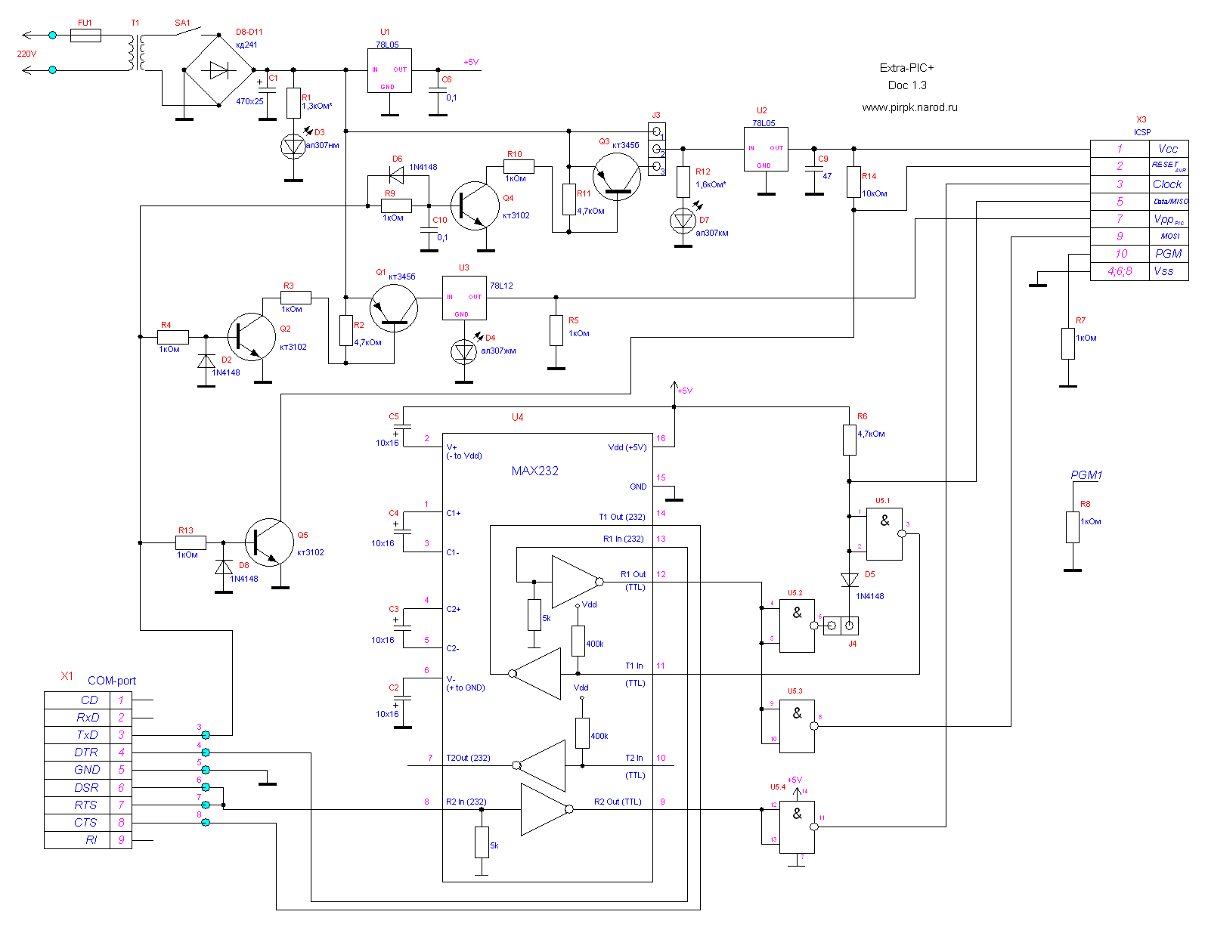
Task: Click the J3 three-pin jumper block
Action: tap(656, 149)
